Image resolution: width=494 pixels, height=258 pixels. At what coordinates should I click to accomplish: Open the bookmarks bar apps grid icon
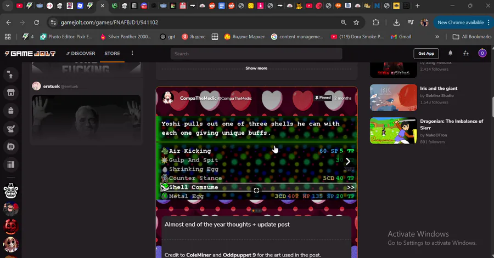click(x=8, y=37)
